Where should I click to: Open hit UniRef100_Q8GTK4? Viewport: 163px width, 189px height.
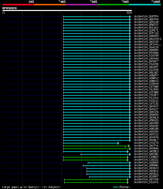pos(146,19)
